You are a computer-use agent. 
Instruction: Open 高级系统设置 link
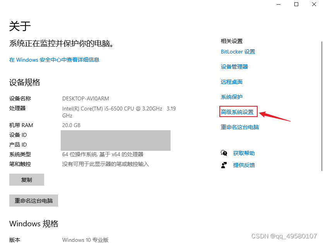(x=237, y=112)
